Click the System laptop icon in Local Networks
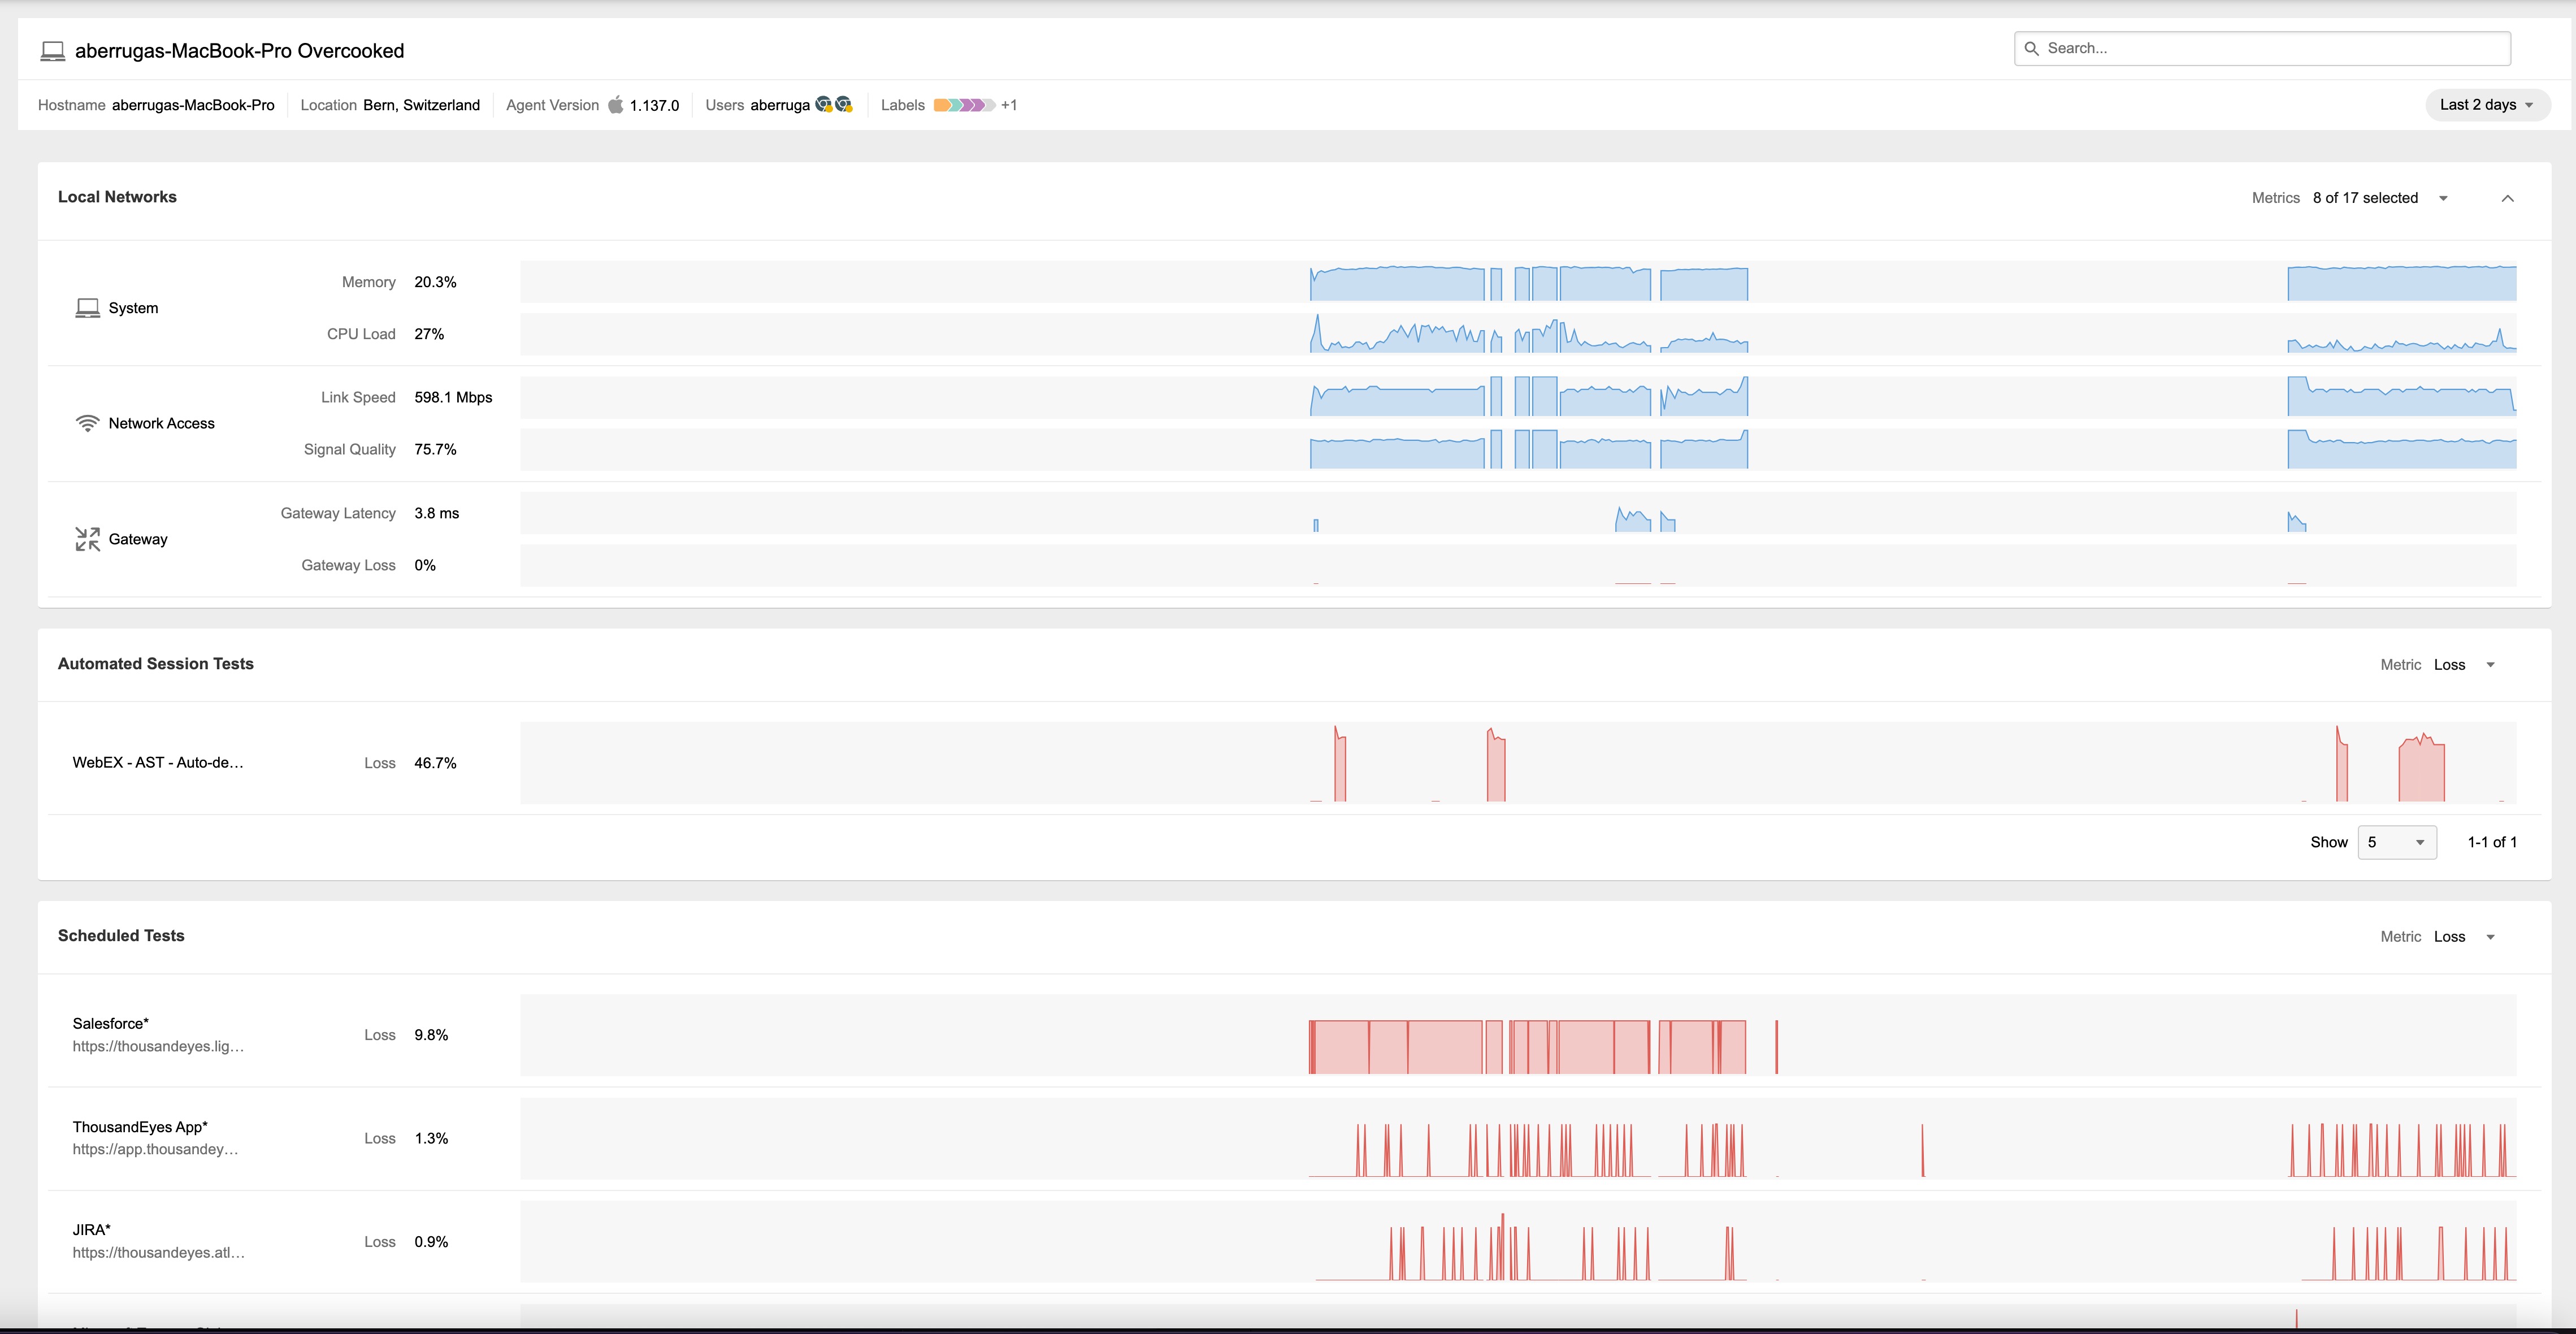The image size is (2576, 1334). pyautogui.click(x=88, y=308)
